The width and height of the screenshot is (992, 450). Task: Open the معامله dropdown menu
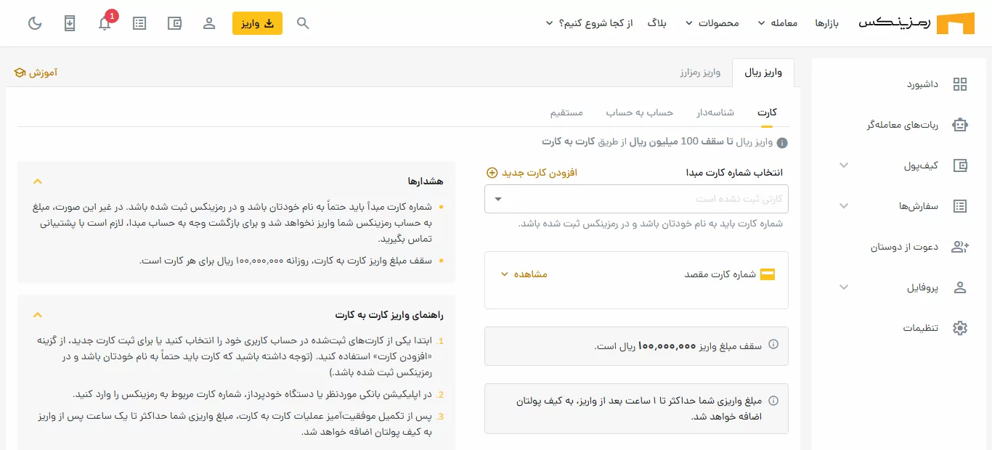coord(777,23)
